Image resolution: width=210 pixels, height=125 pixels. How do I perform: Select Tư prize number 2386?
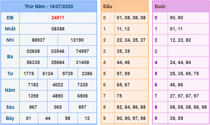click(87, 74)
